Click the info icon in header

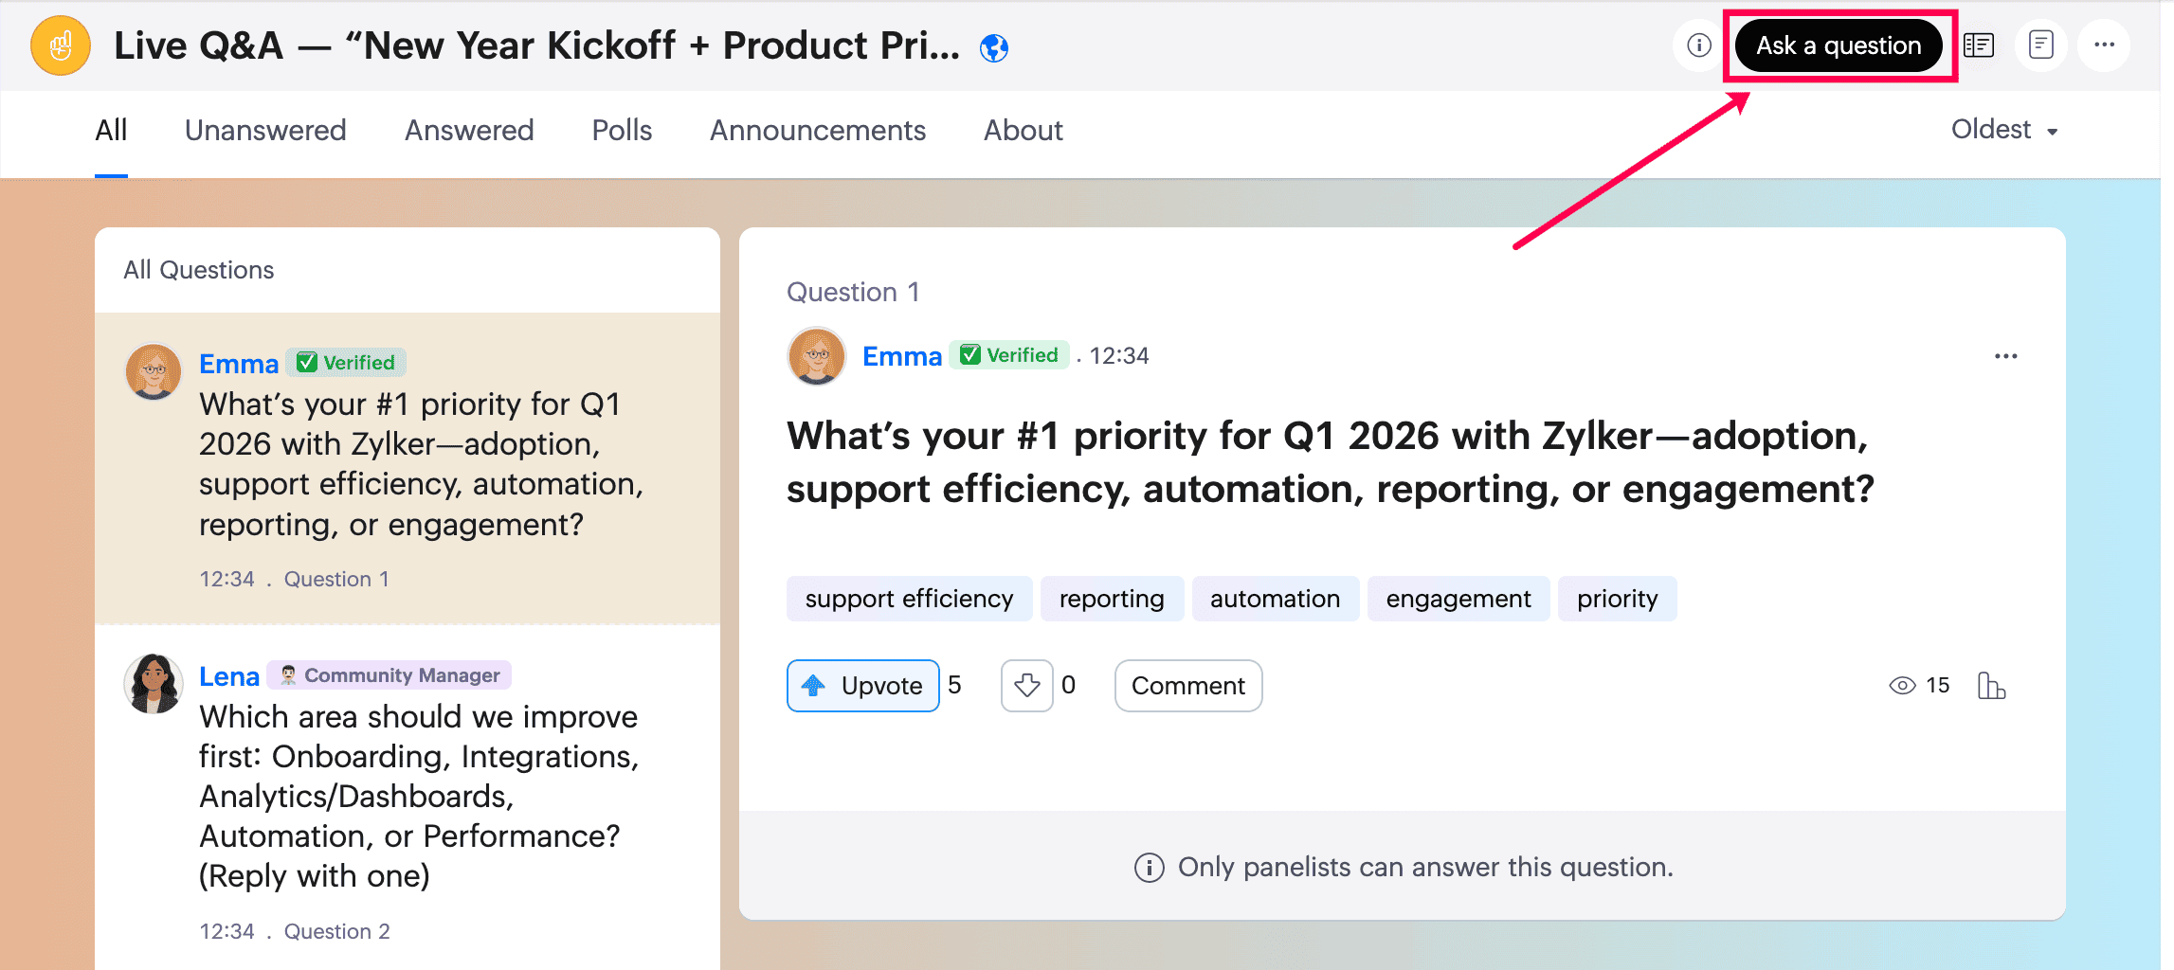pyautogui.click(x=1698, y=45)
